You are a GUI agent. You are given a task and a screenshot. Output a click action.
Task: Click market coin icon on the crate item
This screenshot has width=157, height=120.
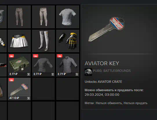(x=29, y=74)
